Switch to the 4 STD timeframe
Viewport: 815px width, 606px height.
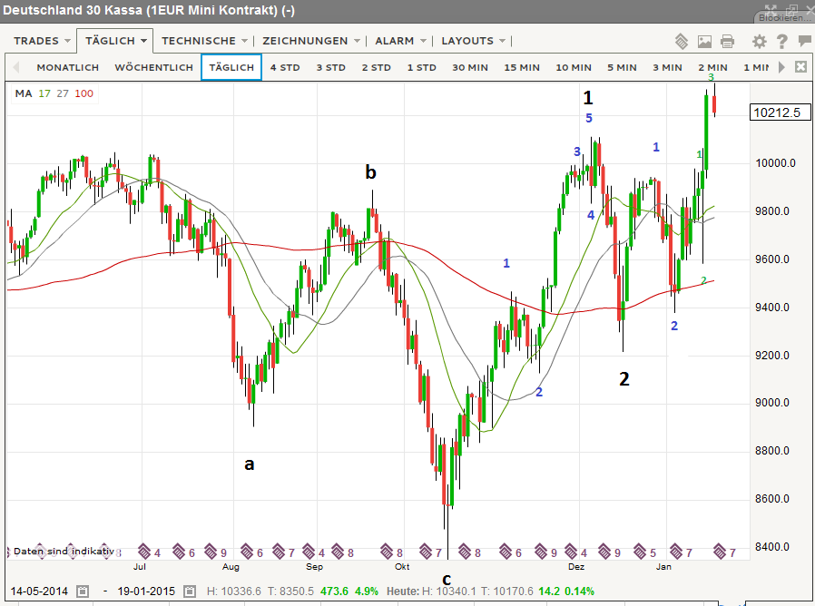(x=285, y=67)
